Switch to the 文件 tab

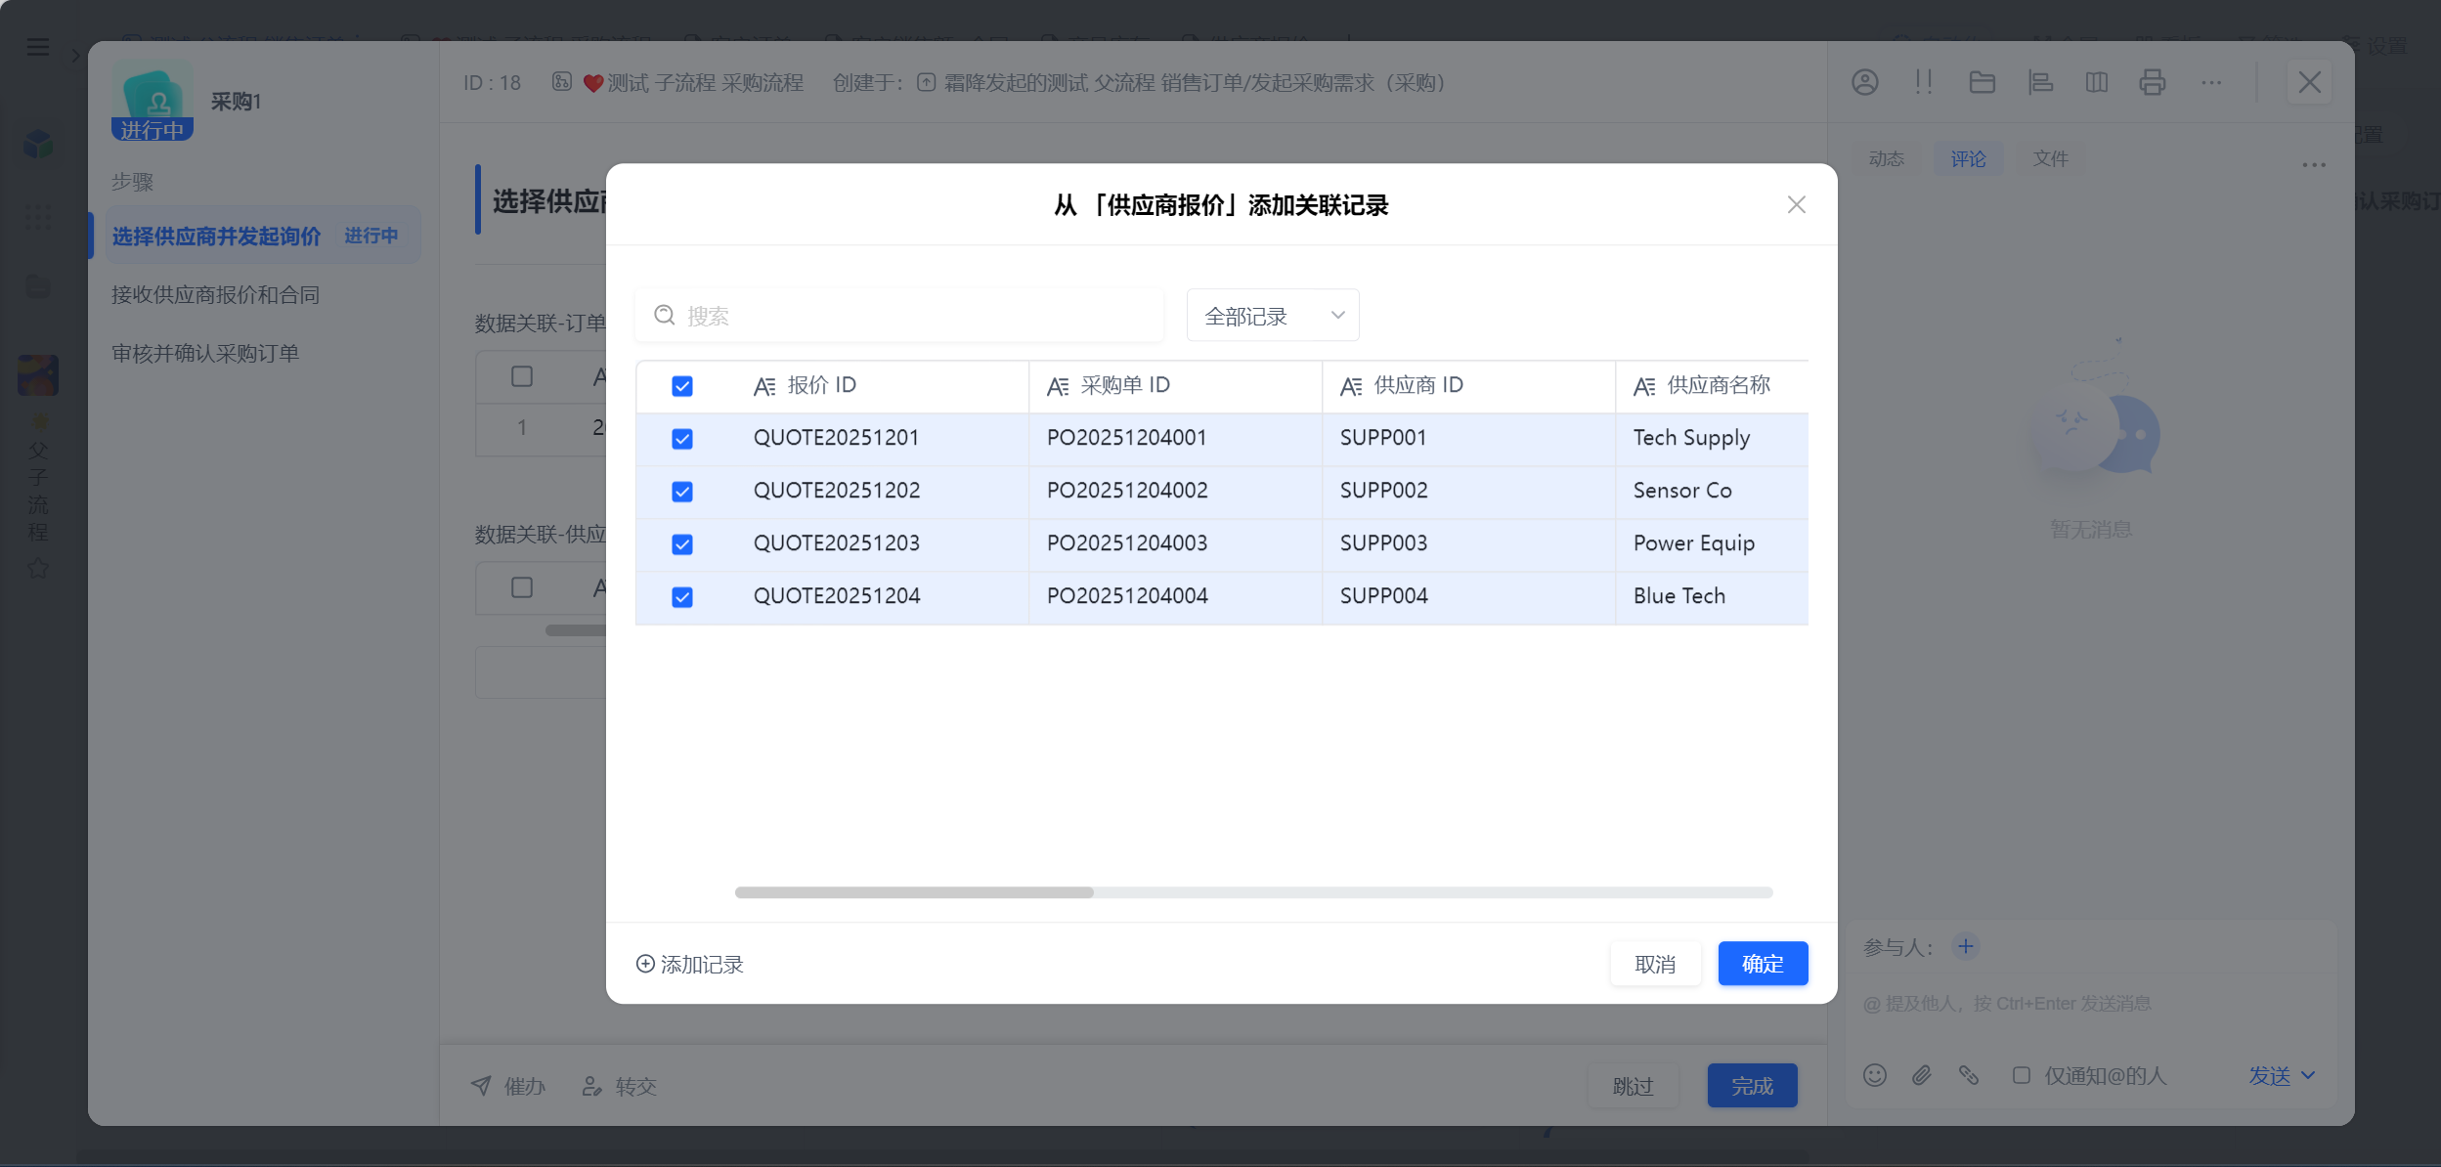coord(2050,158)
